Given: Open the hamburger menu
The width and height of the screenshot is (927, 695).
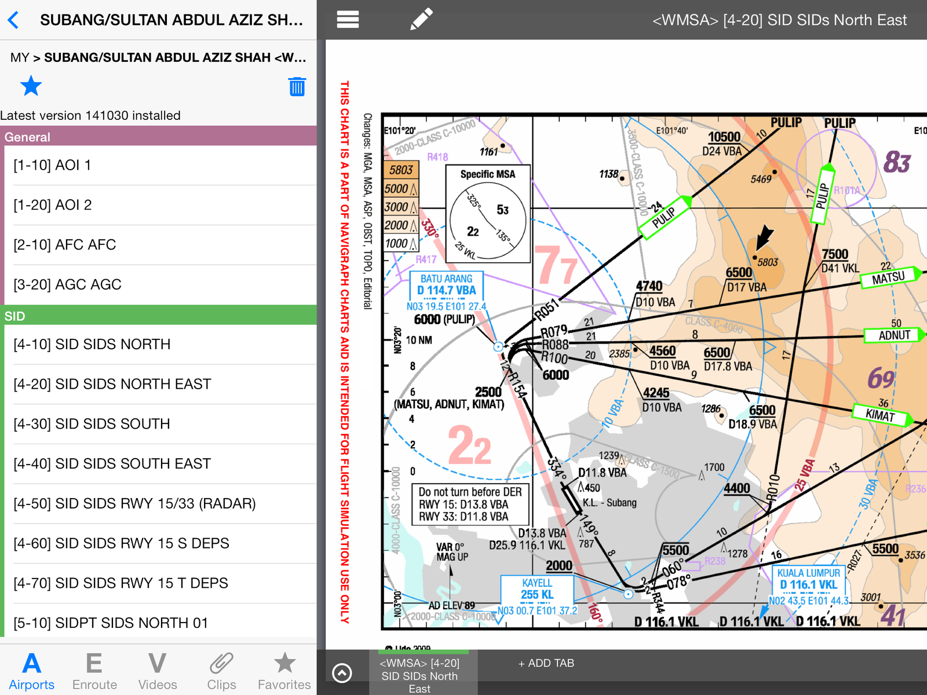Looking at the screenshot, I should click(x=348, y=20).
